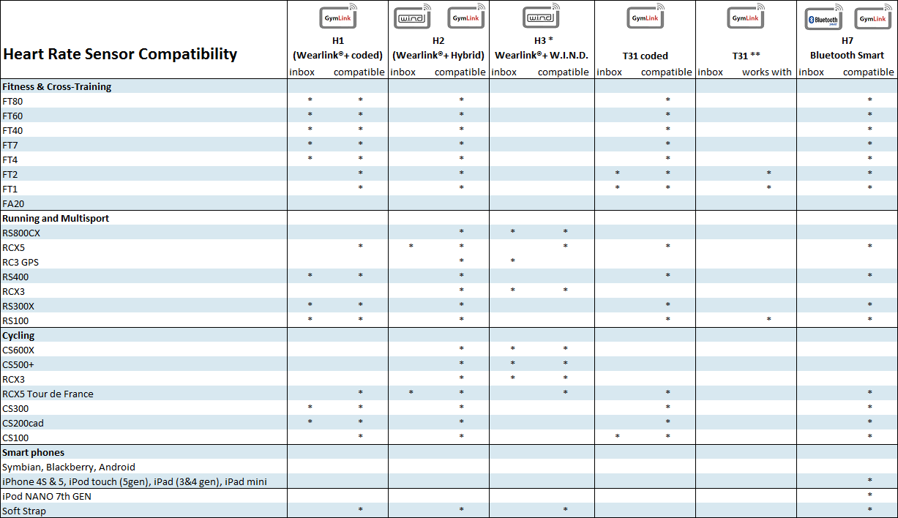
Task: Click the FT7 row label
Action: (x=10, y=145)
